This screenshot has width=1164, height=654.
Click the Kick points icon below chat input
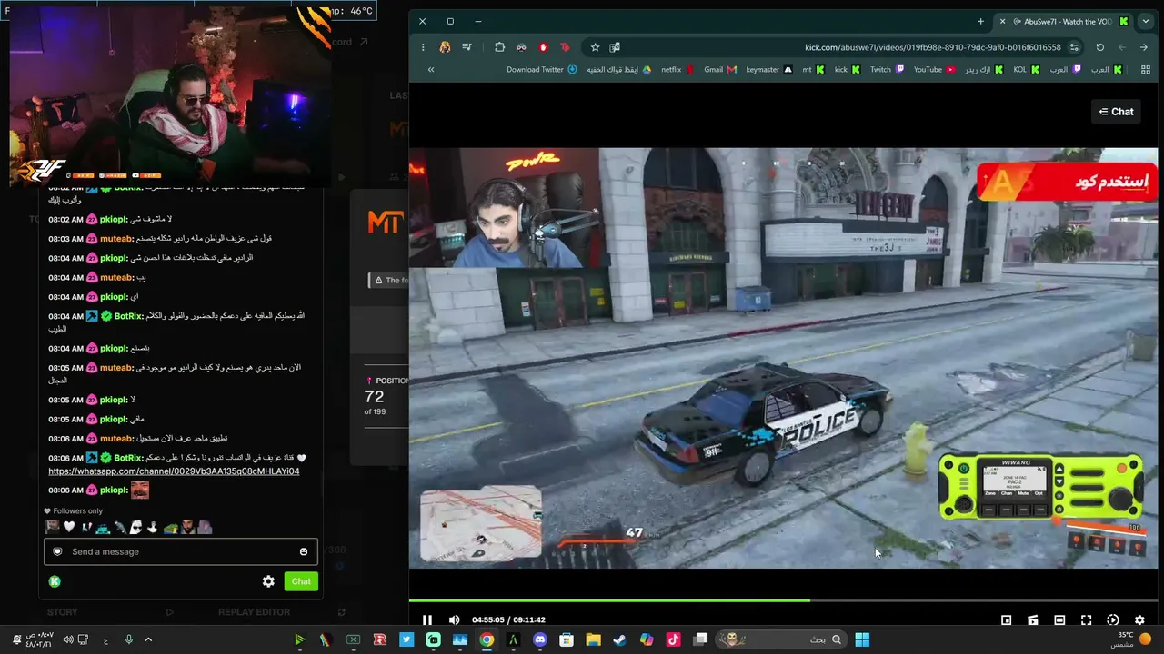55,581
